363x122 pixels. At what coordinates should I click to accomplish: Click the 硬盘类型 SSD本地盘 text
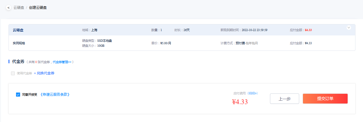coord(97,41)
